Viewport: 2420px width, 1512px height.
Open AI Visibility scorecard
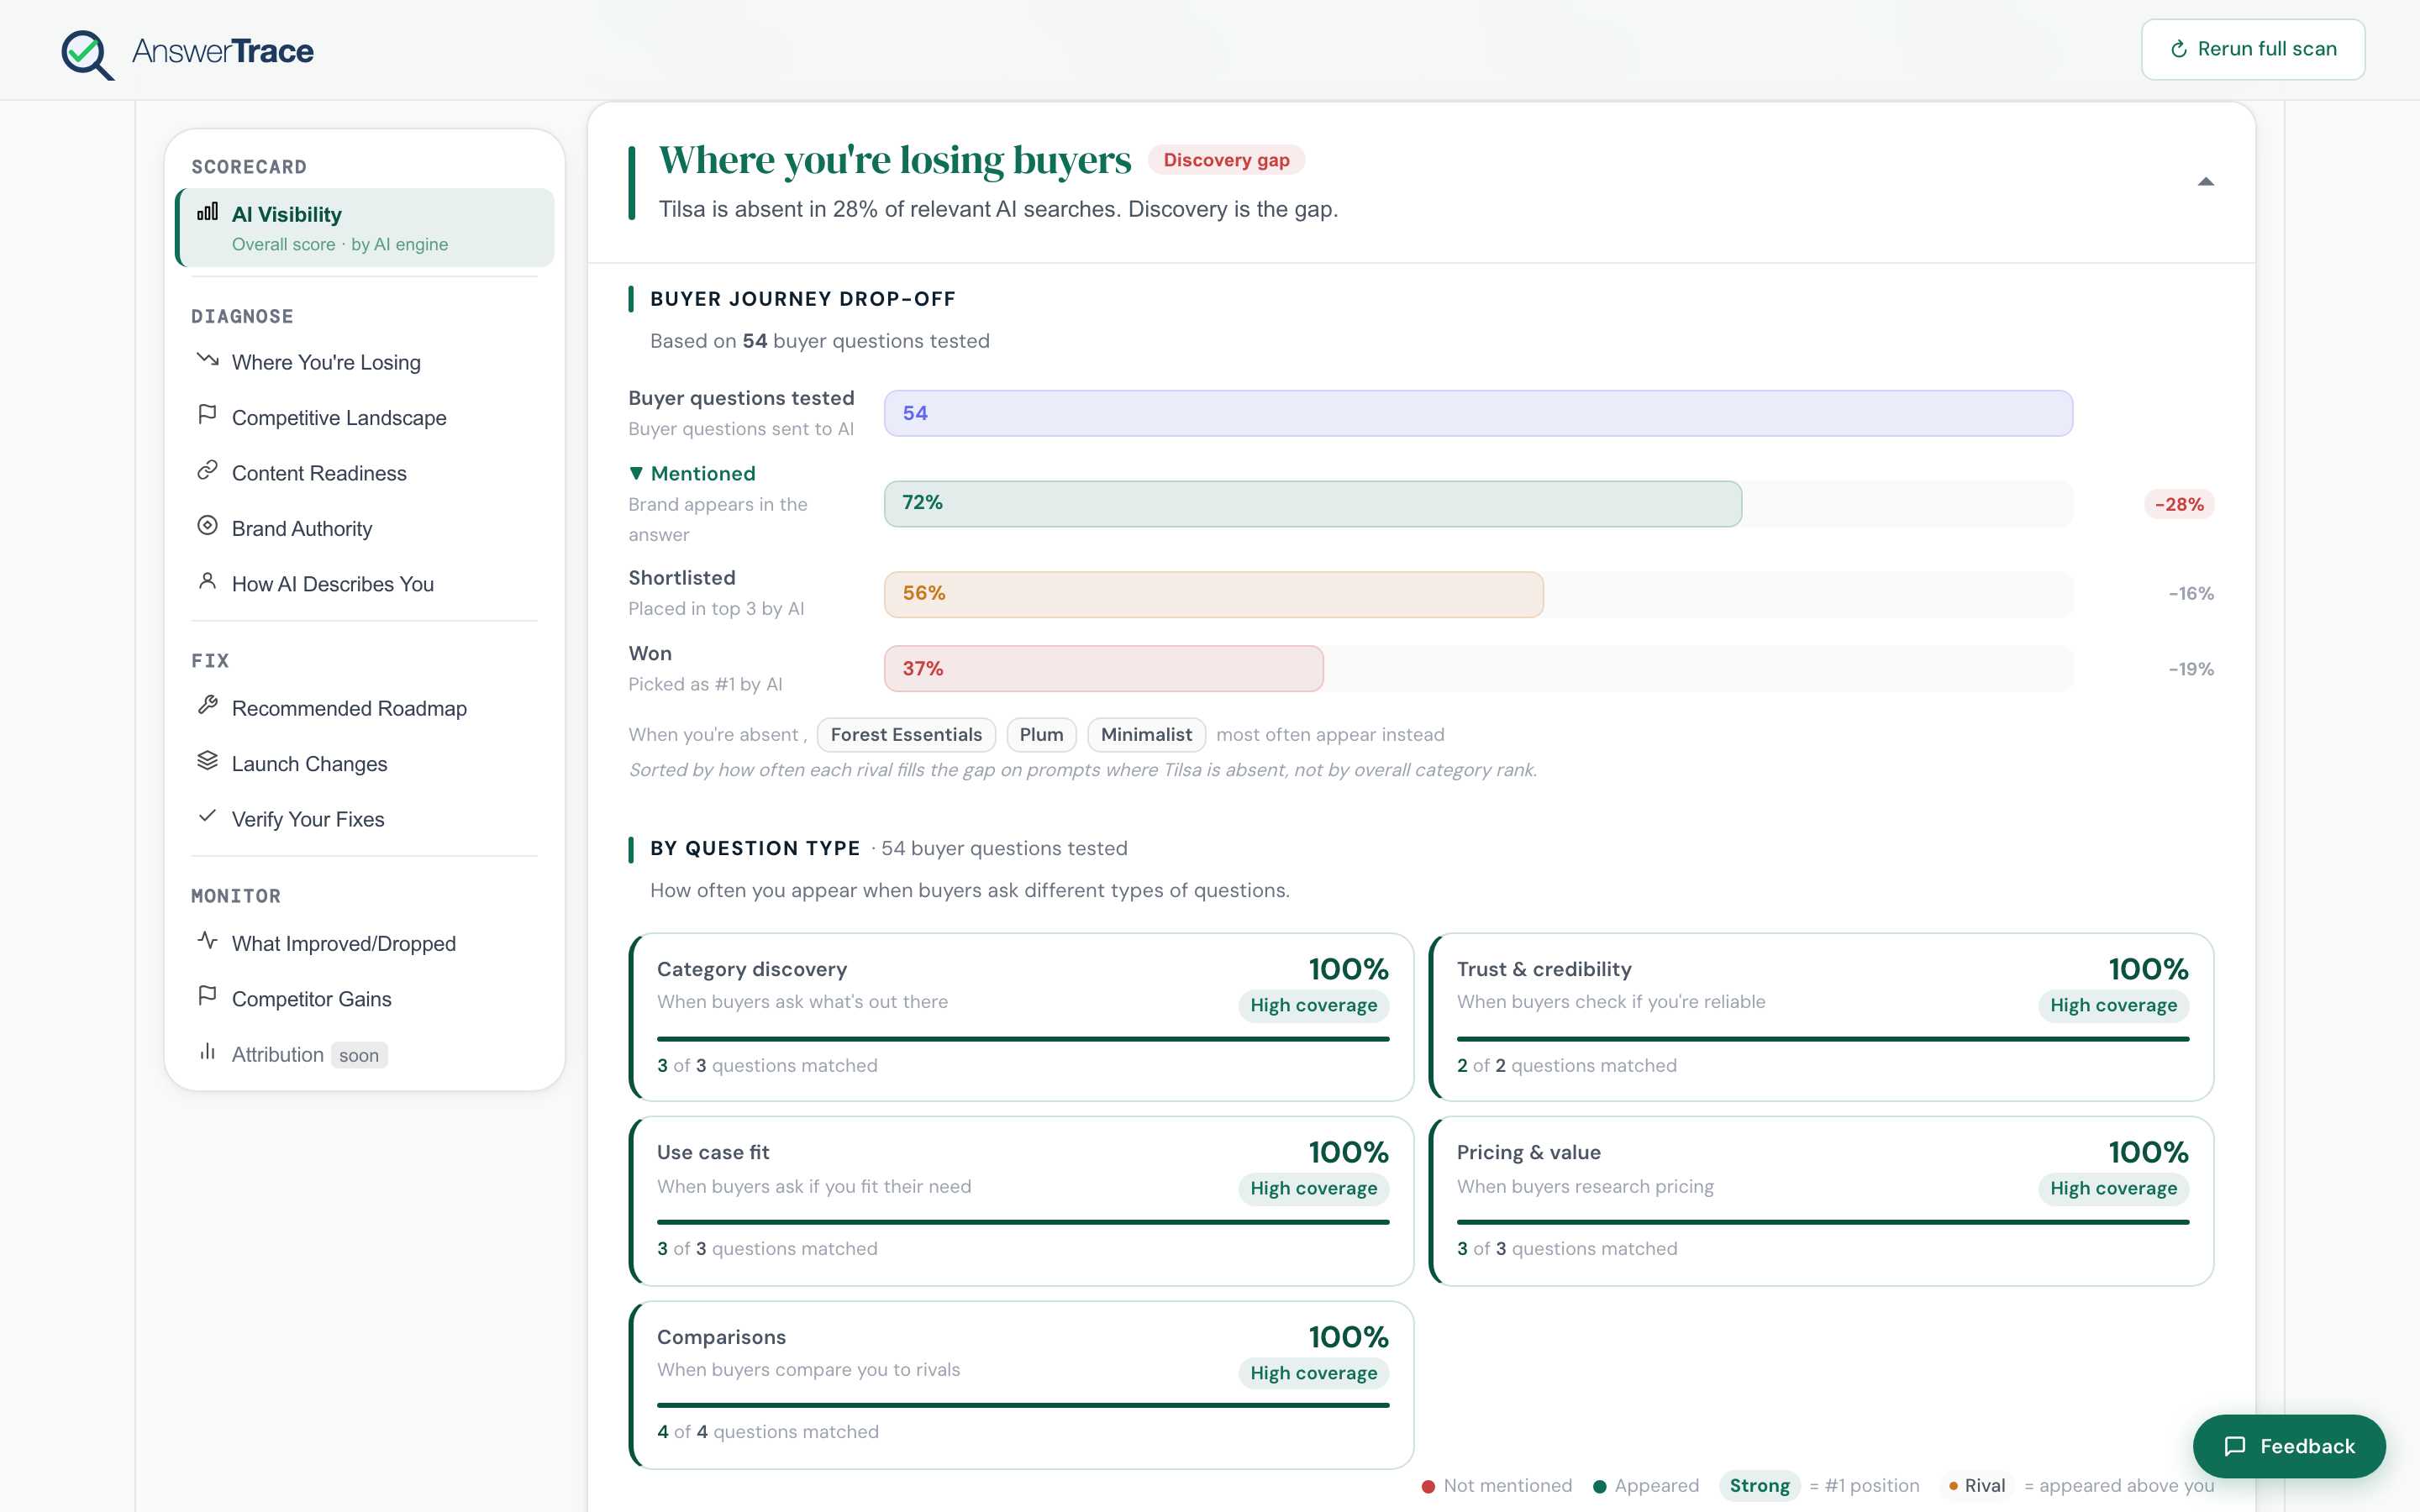[x=365, y=227]
